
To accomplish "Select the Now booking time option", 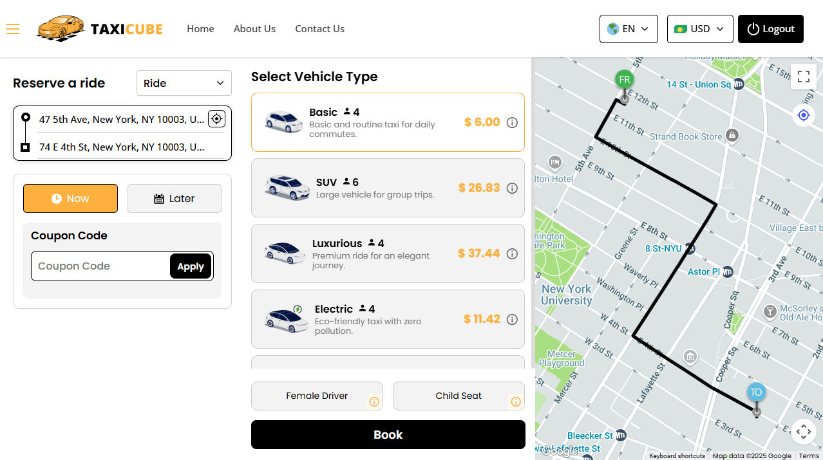I will click(70, 198).
